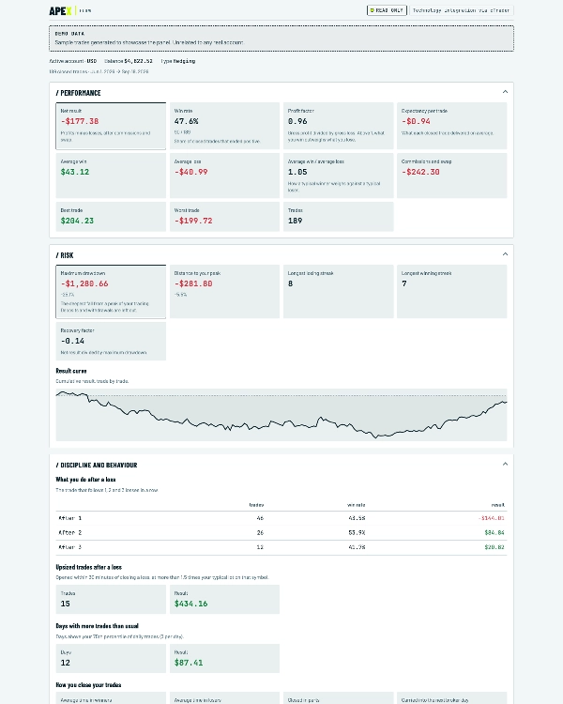Open the Technology integration via cTrader label
The image size is (563, 704).
point(461,10)
